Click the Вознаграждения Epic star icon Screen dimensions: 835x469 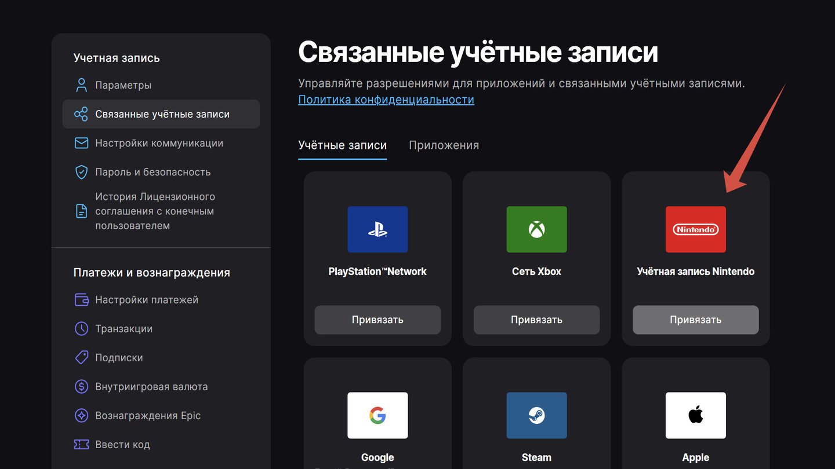tap(81, 416)
